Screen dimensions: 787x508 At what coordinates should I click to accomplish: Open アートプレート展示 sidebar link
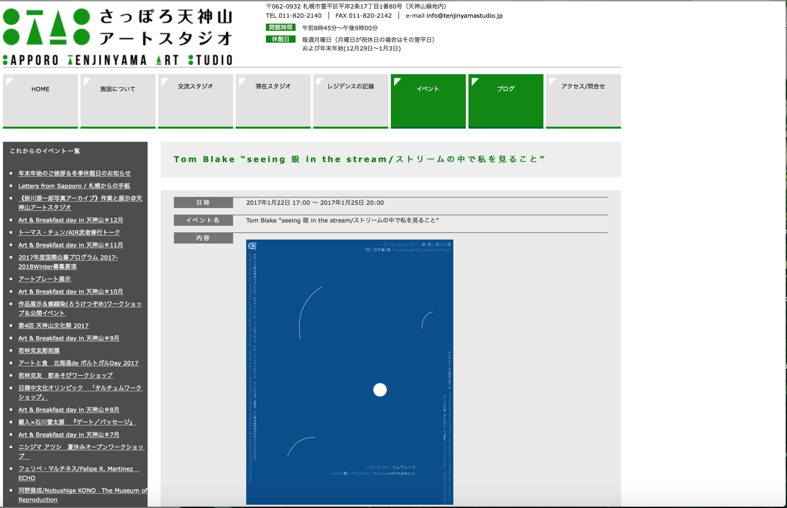[45, 279]
